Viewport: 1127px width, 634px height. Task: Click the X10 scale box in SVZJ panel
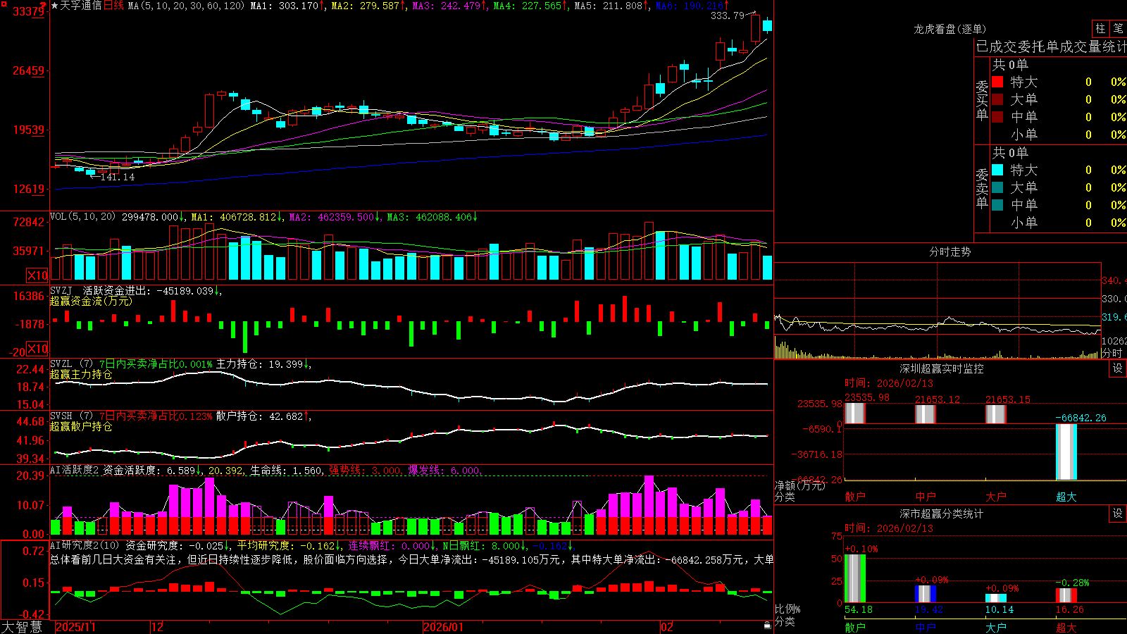pos(37,349)
